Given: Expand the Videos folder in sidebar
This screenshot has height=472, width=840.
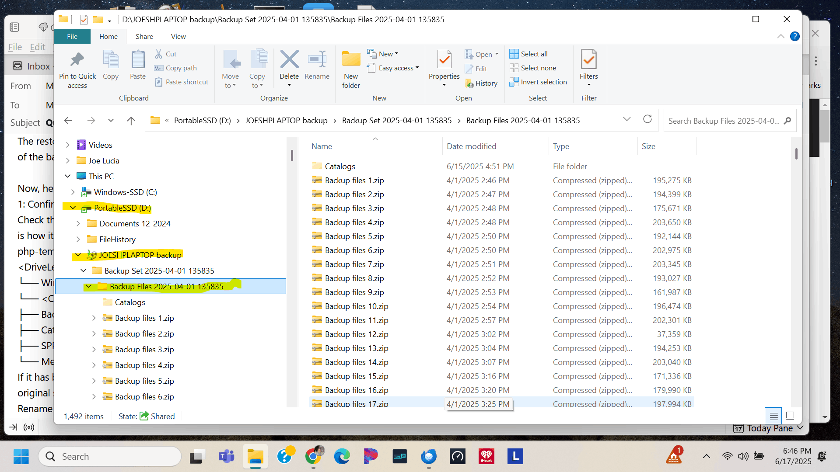Looking at the screenshot, I should 66,145.
